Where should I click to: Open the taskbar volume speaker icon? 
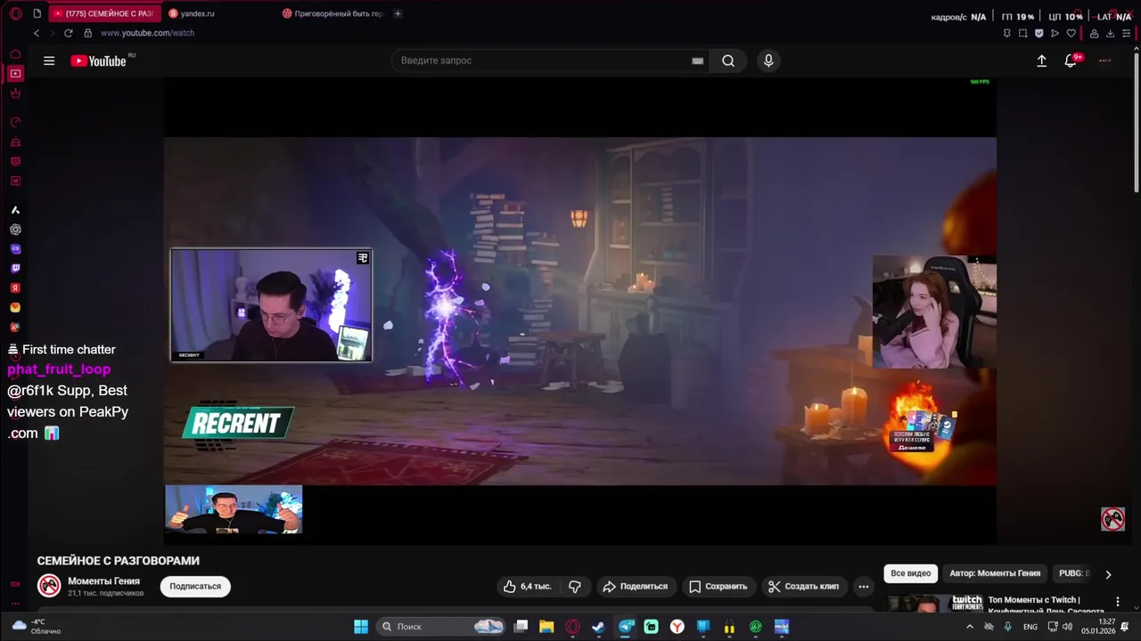(x=1067, y=627)
